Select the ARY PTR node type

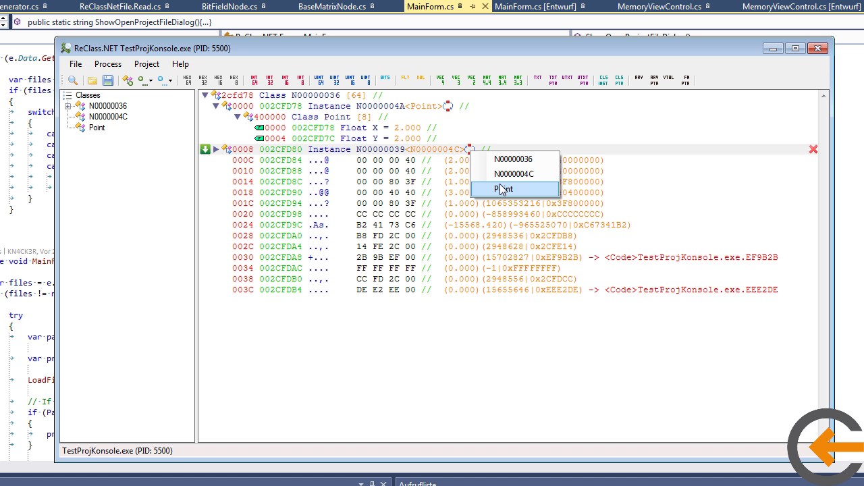[x=655, y=80]
